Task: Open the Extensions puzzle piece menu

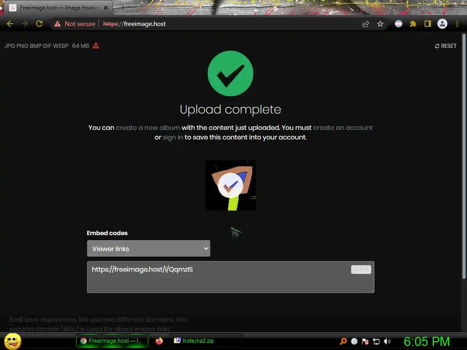Action: pos(413,24)
